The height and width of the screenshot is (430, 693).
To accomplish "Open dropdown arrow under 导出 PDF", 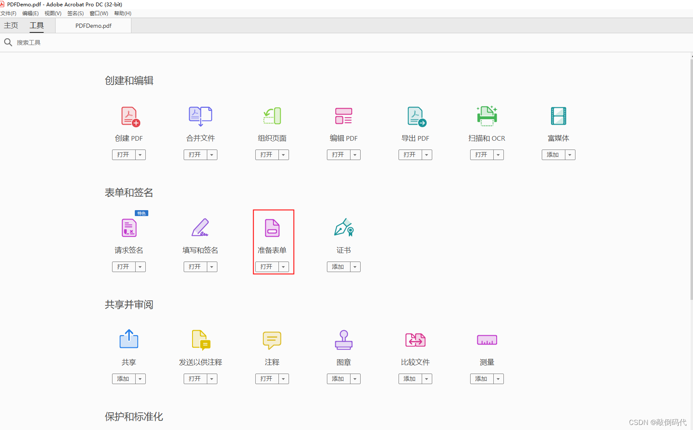I will tap(427, 155).
